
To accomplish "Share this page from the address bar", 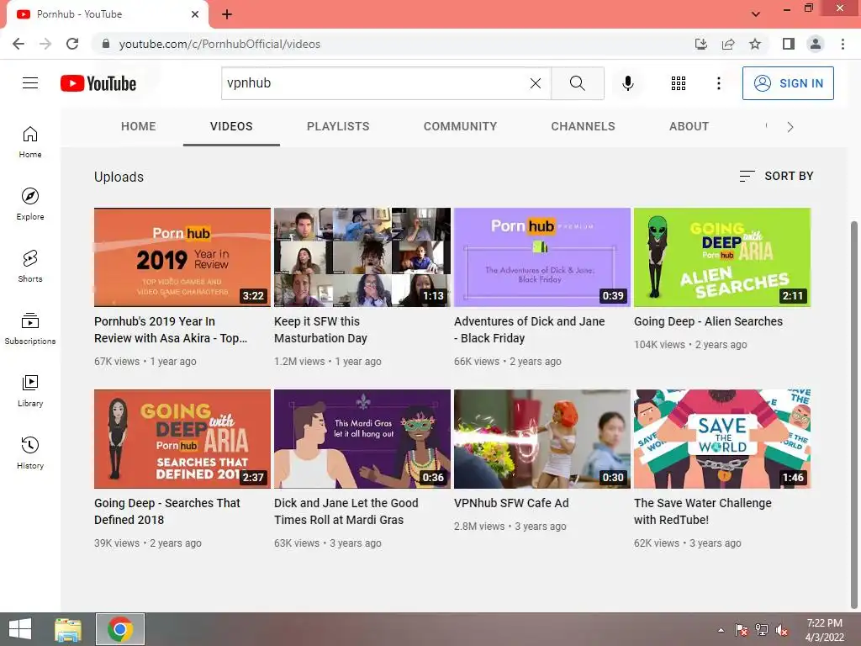I will tap(728, 44).
